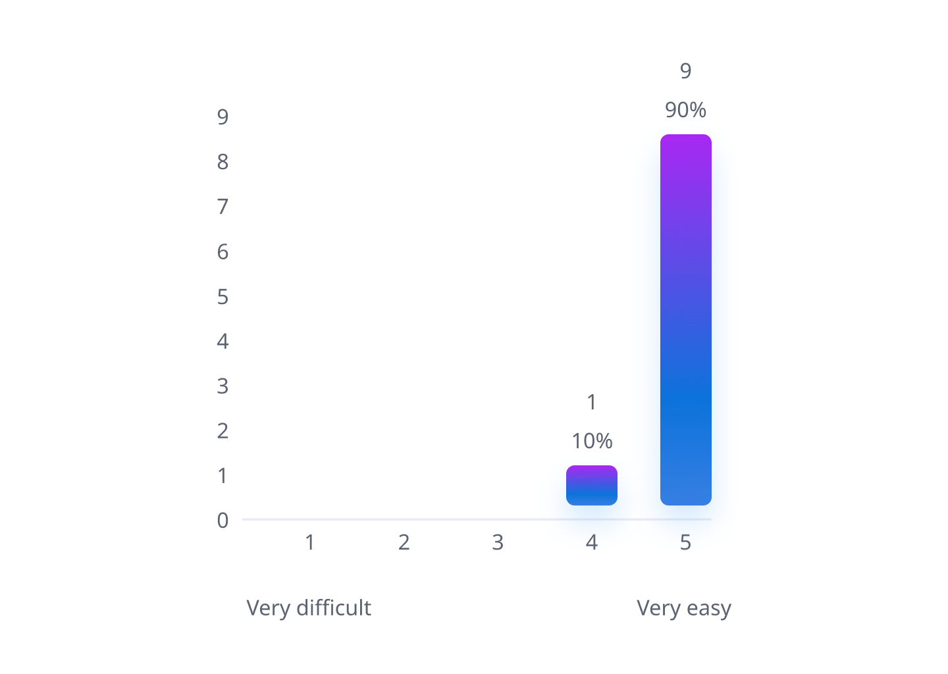Screen dimensions: 948x674
Task: Click x-axis label 3
Action: pos(498,542)
